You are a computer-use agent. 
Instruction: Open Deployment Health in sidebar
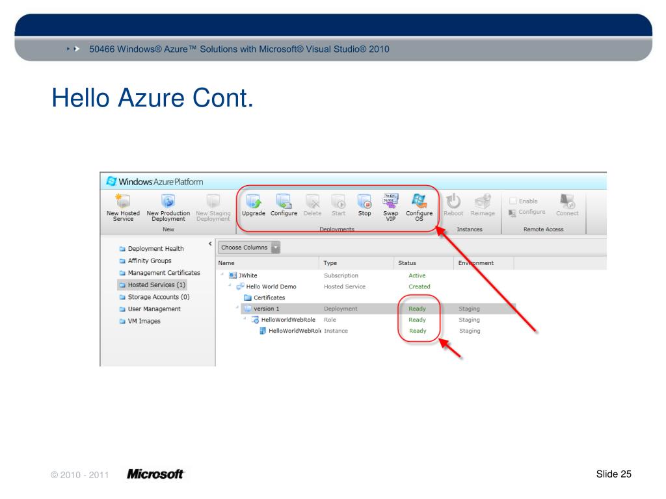pos(156,249)
